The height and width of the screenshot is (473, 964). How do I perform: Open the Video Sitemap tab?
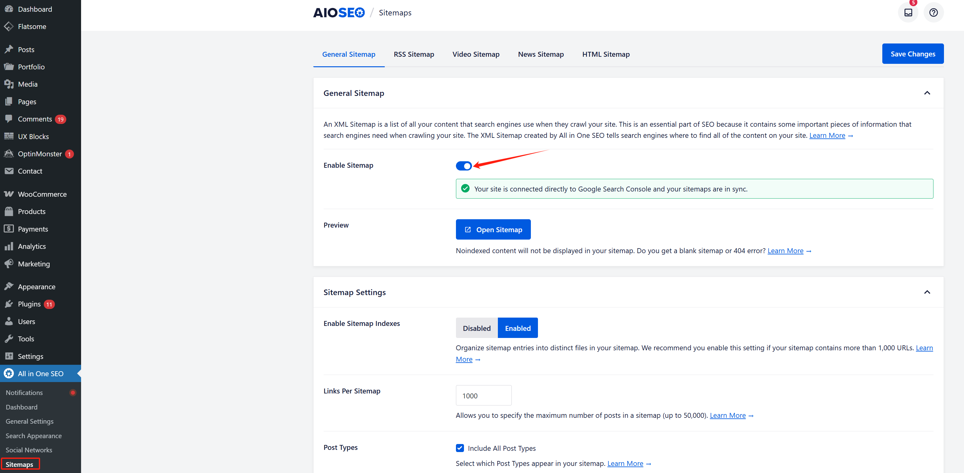476,54
